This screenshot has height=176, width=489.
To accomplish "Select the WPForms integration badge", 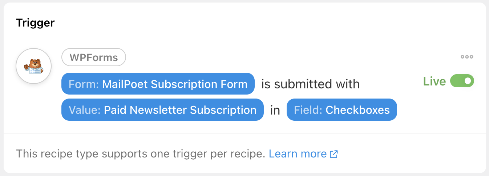I will tap(94, 57).
